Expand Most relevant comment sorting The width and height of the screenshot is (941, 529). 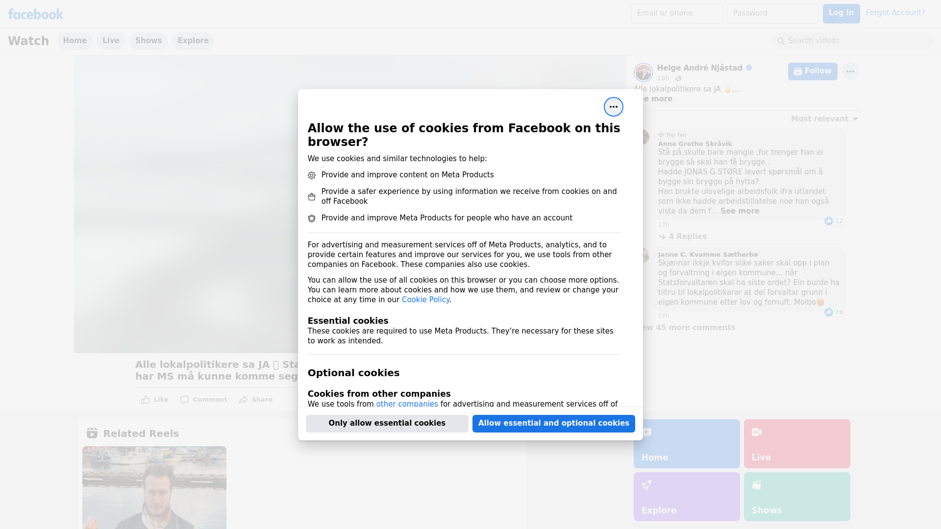824,119
